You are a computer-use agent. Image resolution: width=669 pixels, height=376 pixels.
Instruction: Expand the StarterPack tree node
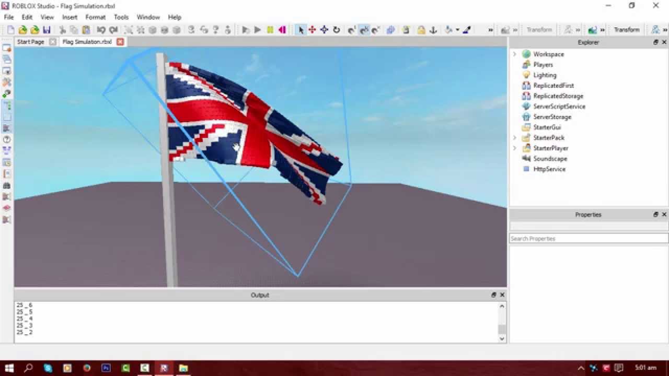pos(515,138)
